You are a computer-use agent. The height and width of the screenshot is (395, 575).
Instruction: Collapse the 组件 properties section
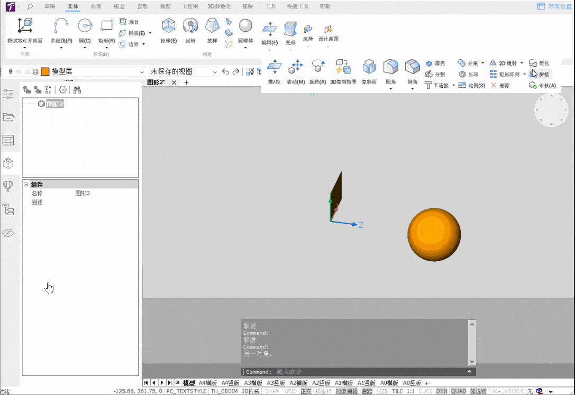coord(26,185)
